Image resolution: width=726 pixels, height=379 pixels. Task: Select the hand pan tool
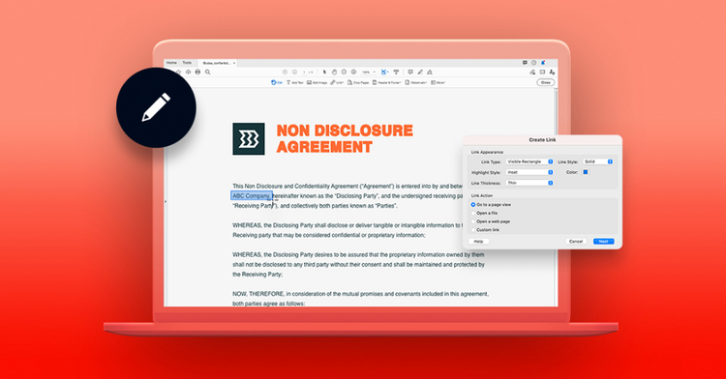point(334,73)
